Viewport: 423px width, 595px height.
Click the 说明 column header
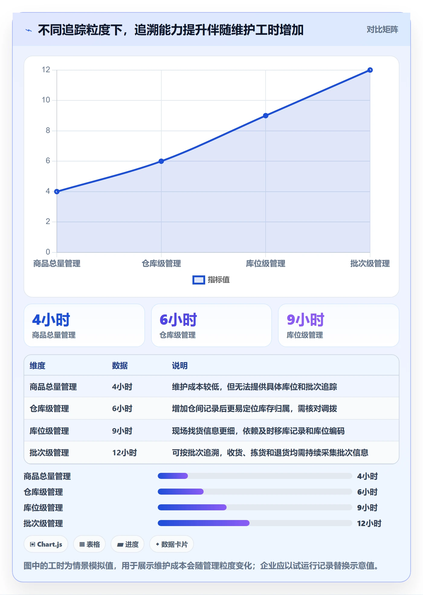point(180,366)
